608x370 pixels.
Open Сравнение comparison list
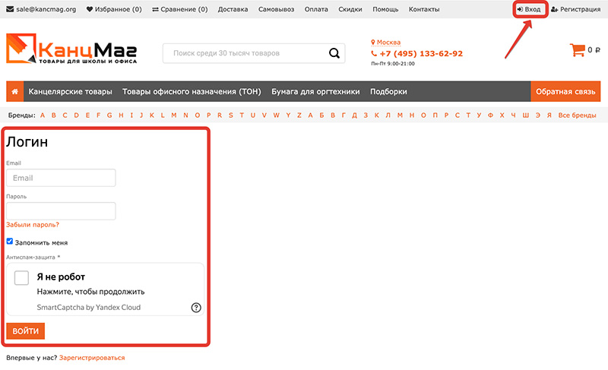click(x=180, y=9)
